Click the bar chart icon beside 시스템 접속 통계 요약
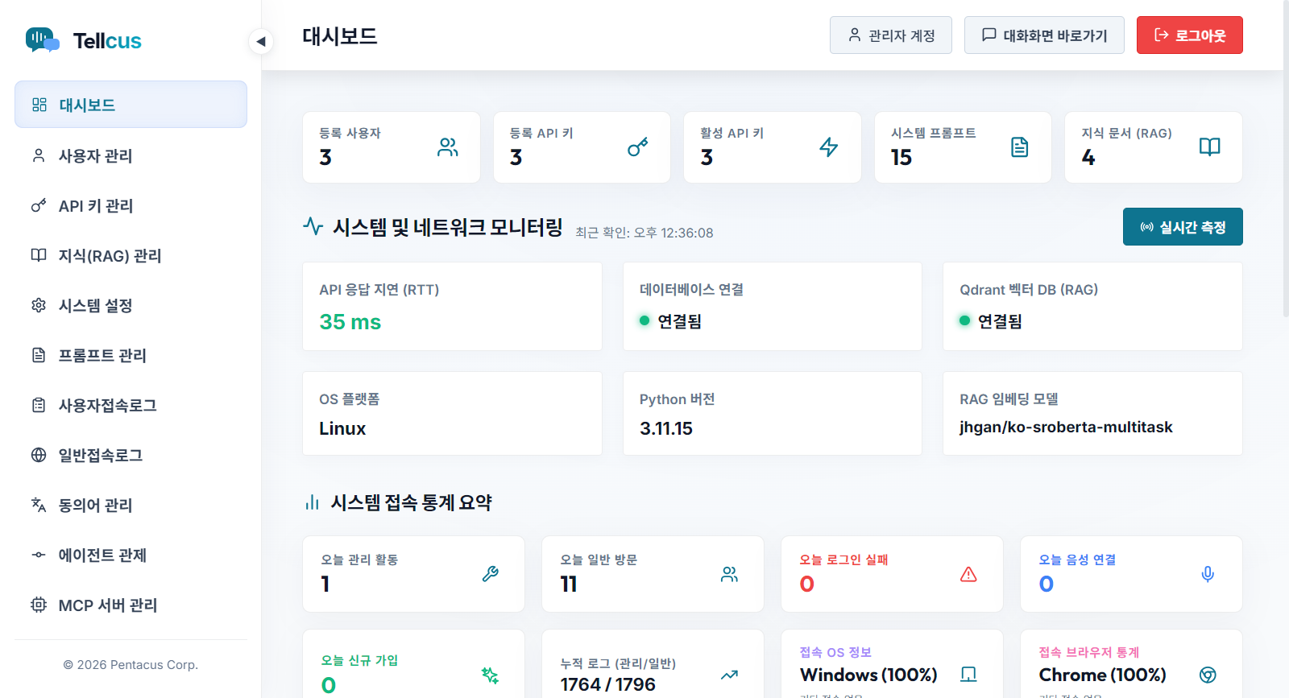The image size is (1289, 698). pyautogui.click(x=313, y=503)
